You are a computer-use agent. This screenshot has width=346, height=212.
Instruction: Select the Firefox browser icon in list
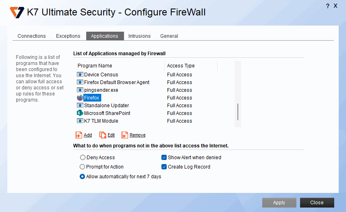coord(80,98)
